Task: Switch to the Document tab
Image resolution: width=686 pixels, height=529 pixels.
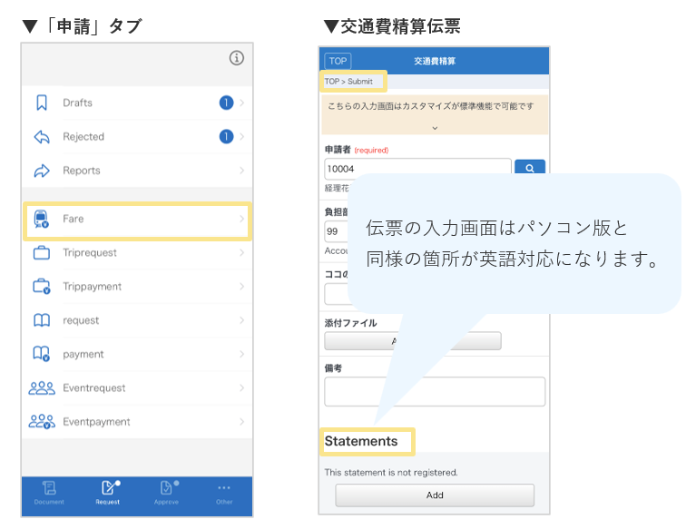Action: (x=50, y=493)
